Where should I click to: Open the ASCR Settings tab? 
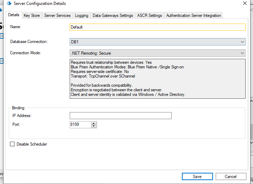pos(149,16)
